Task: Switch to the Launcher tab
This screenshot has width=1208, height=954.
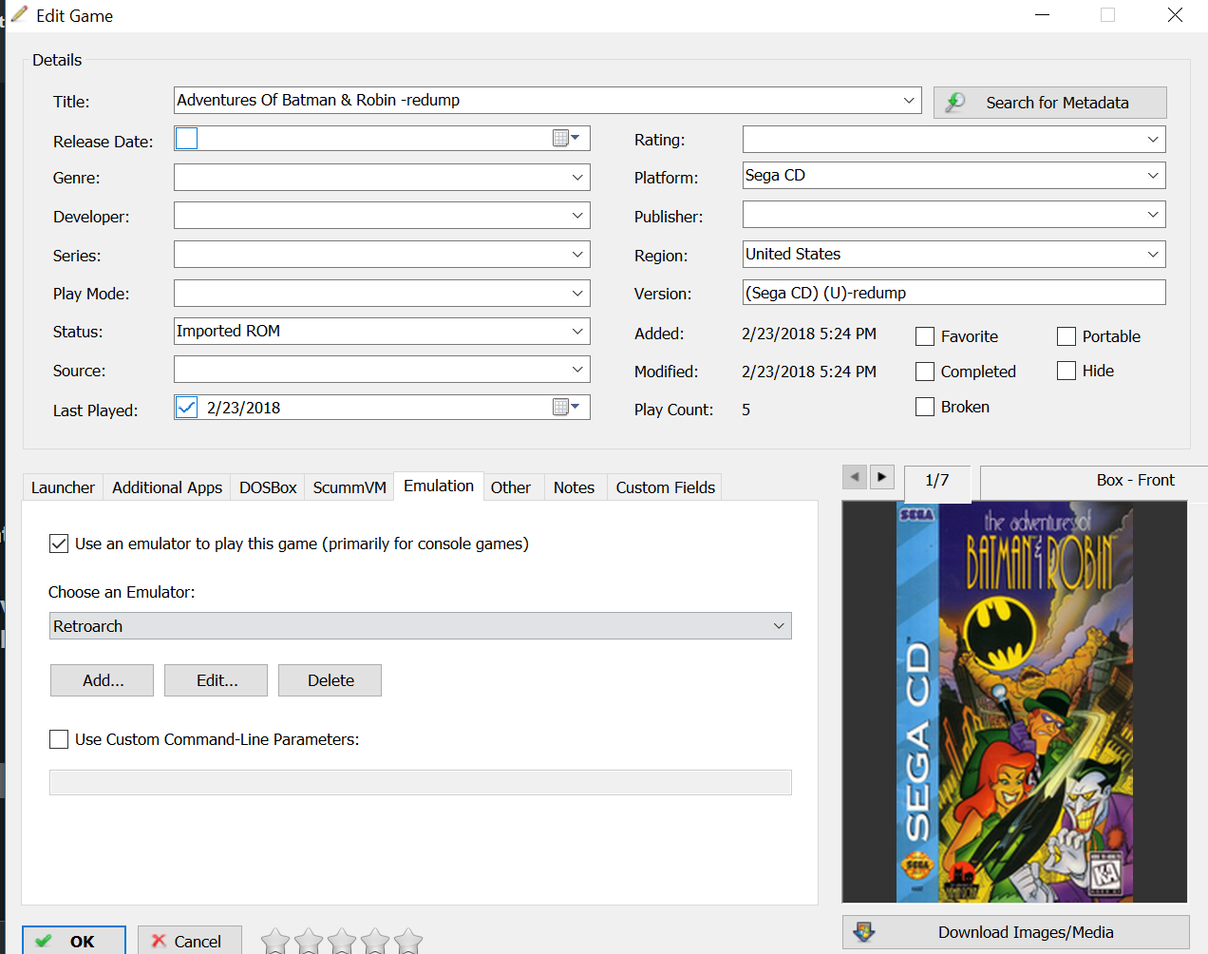Action: (x=63, y=487)
